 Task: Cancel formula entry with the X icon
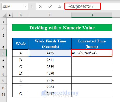(x=41, y=7)
